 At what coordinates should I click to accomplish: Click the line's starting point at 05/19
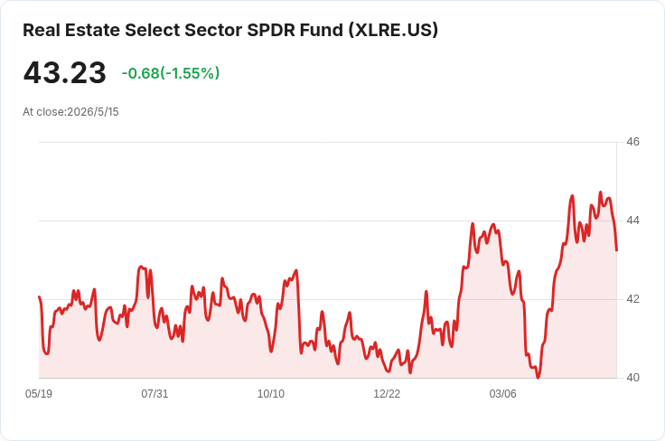39,296
